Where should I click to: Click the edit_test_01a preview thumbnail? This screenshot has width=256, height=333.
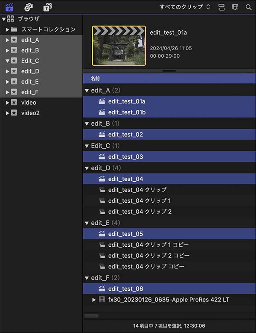click(x=119, y=46)
